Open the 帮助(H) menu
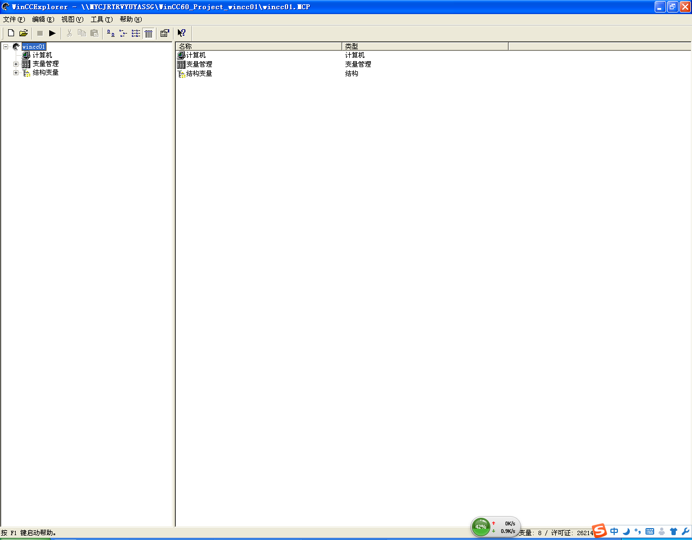 coord(131,19)
